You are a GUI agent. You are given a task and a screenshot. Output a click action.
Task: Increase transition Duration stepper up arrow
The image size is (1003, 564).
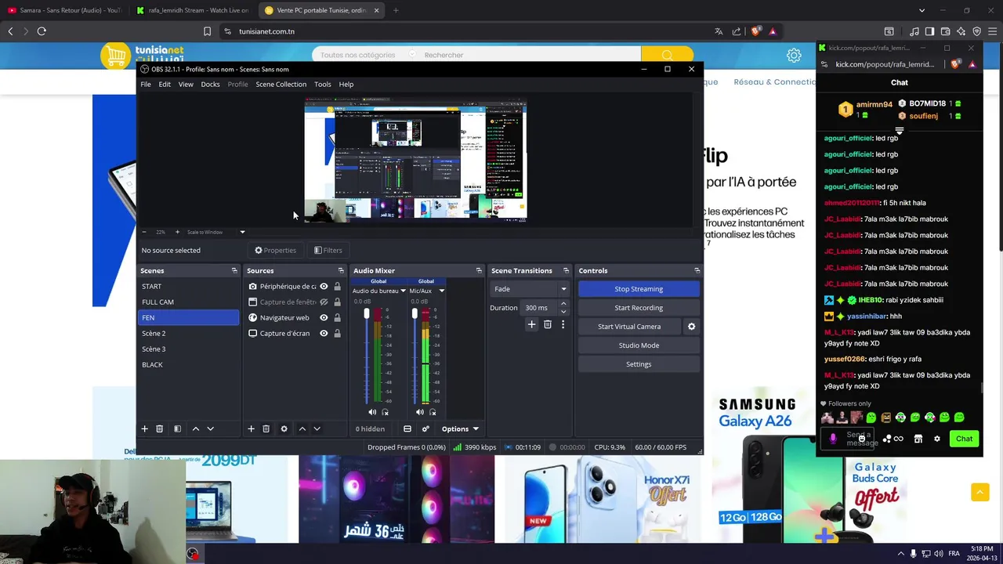point(563,304)
